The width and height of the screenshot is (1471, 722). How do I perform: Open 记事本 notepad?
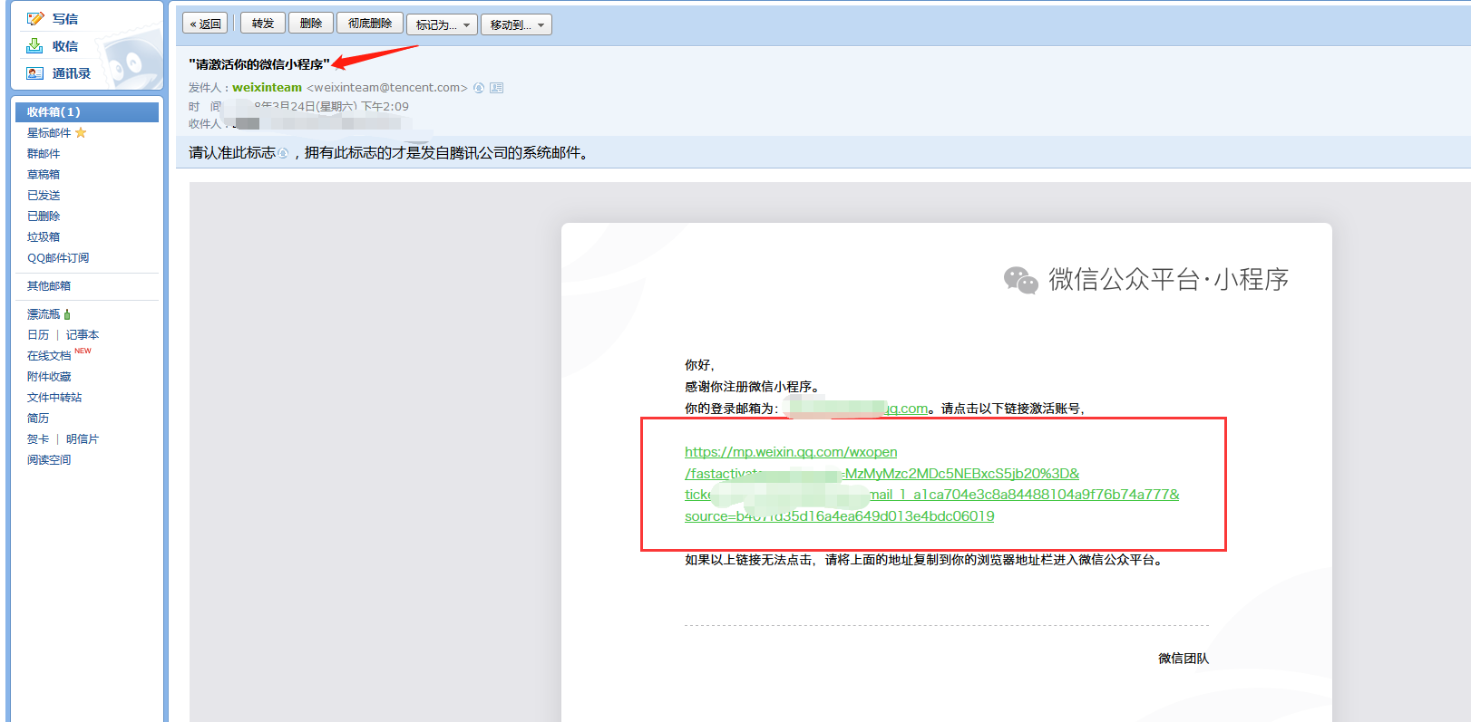point(83,335)
